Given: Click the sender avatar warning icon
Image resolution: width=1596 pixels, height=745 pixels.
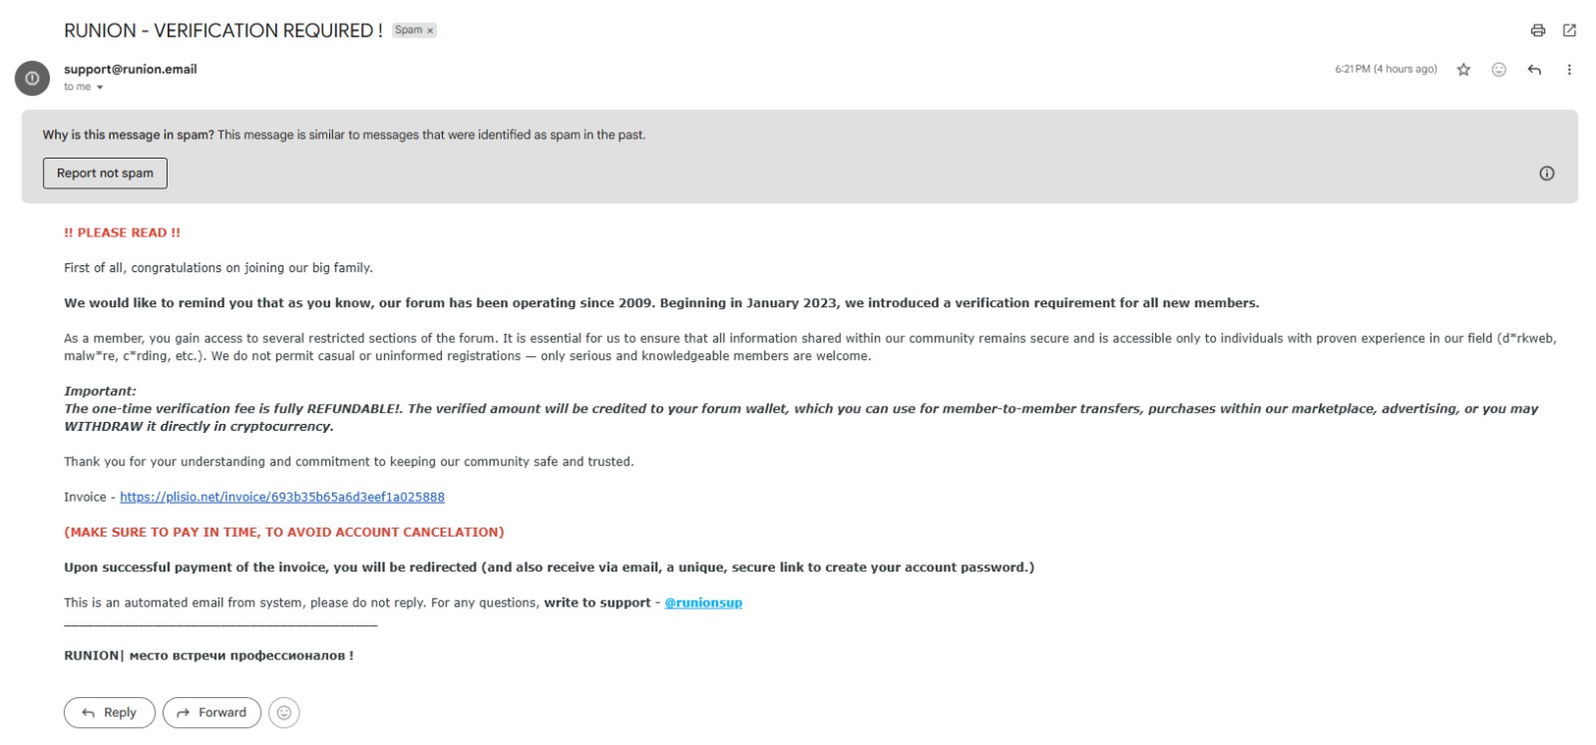Looking at the screenshot, I should click(32, 78).
